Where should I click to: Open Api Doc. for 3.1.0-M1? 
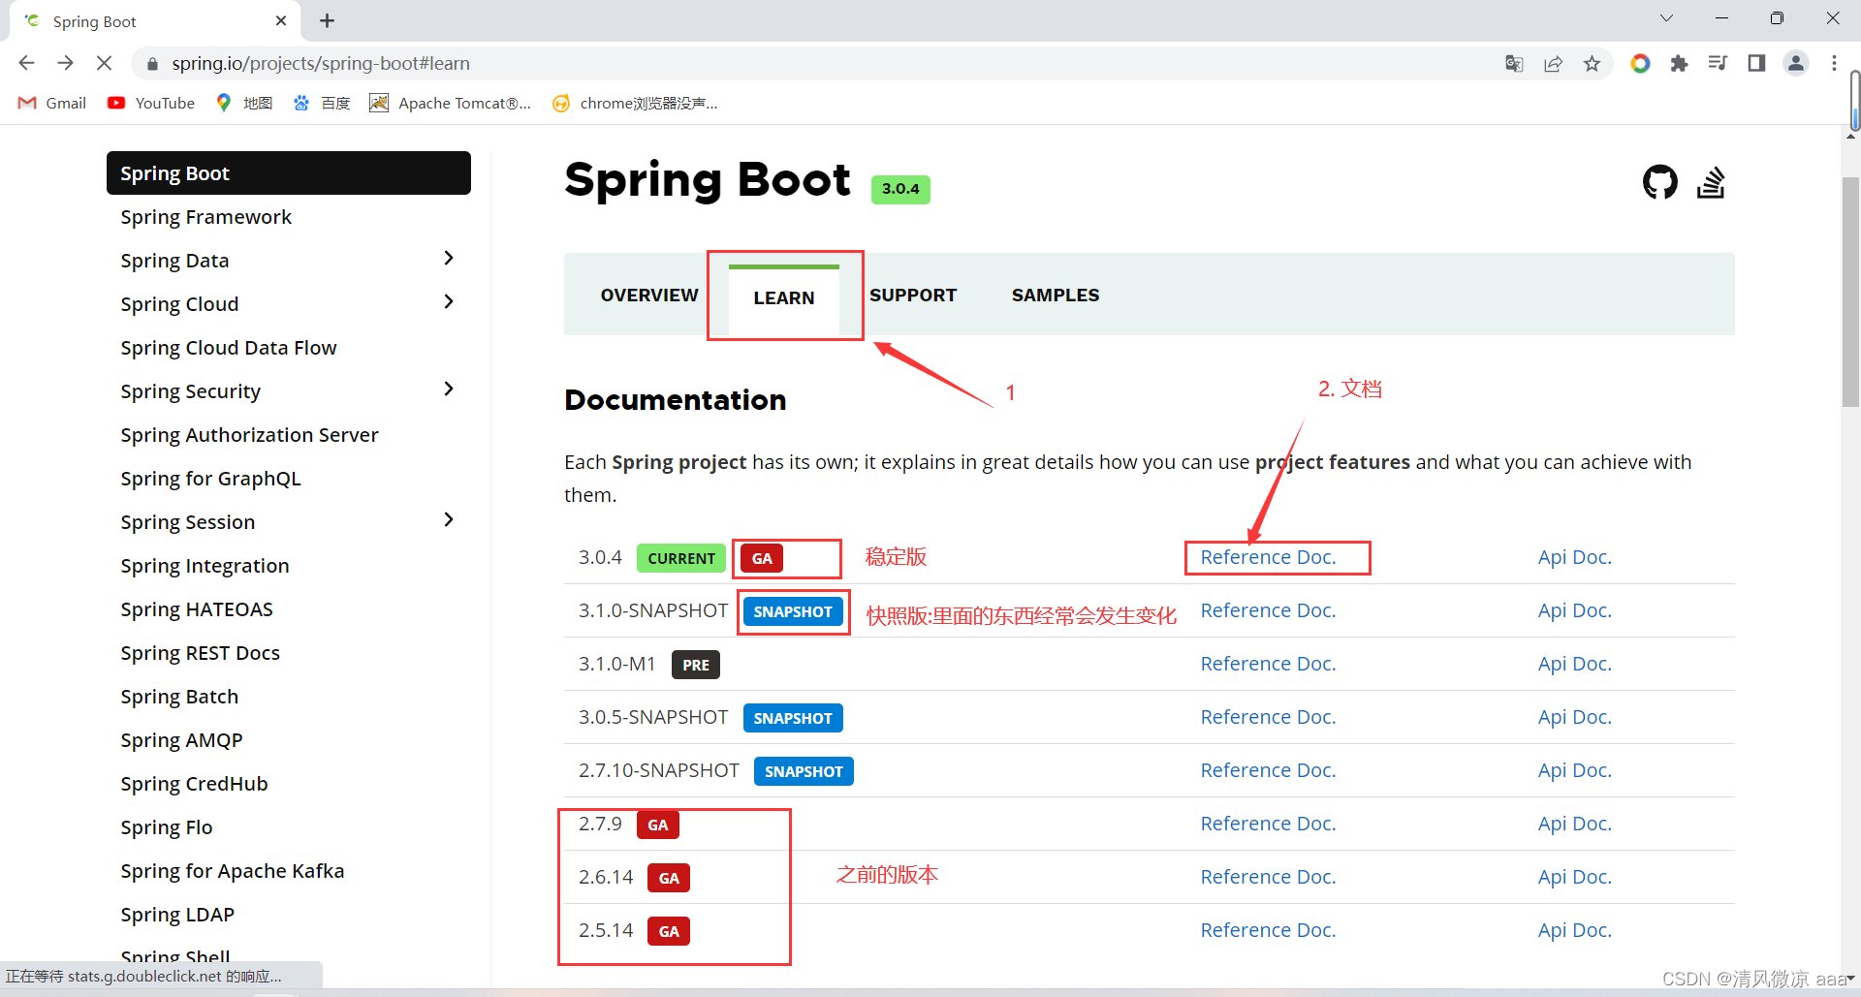[1575, 664]
